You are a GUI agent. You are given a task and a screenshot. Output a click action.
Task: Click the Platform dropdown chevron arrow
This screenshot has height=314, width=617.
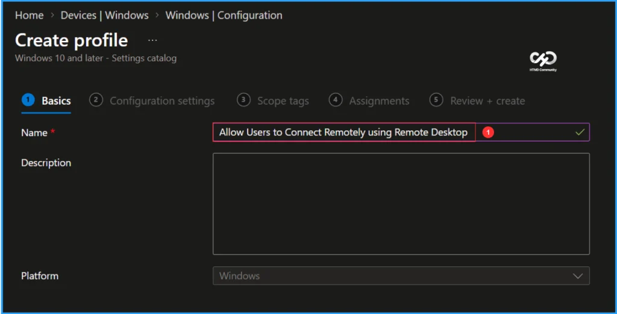pyautogui.click(x=578, y=276)
